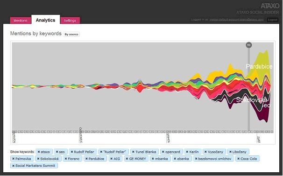Viewport: 283px width, 176px height.
Task: Click the 50 value marker on chart
Action: 249,45
